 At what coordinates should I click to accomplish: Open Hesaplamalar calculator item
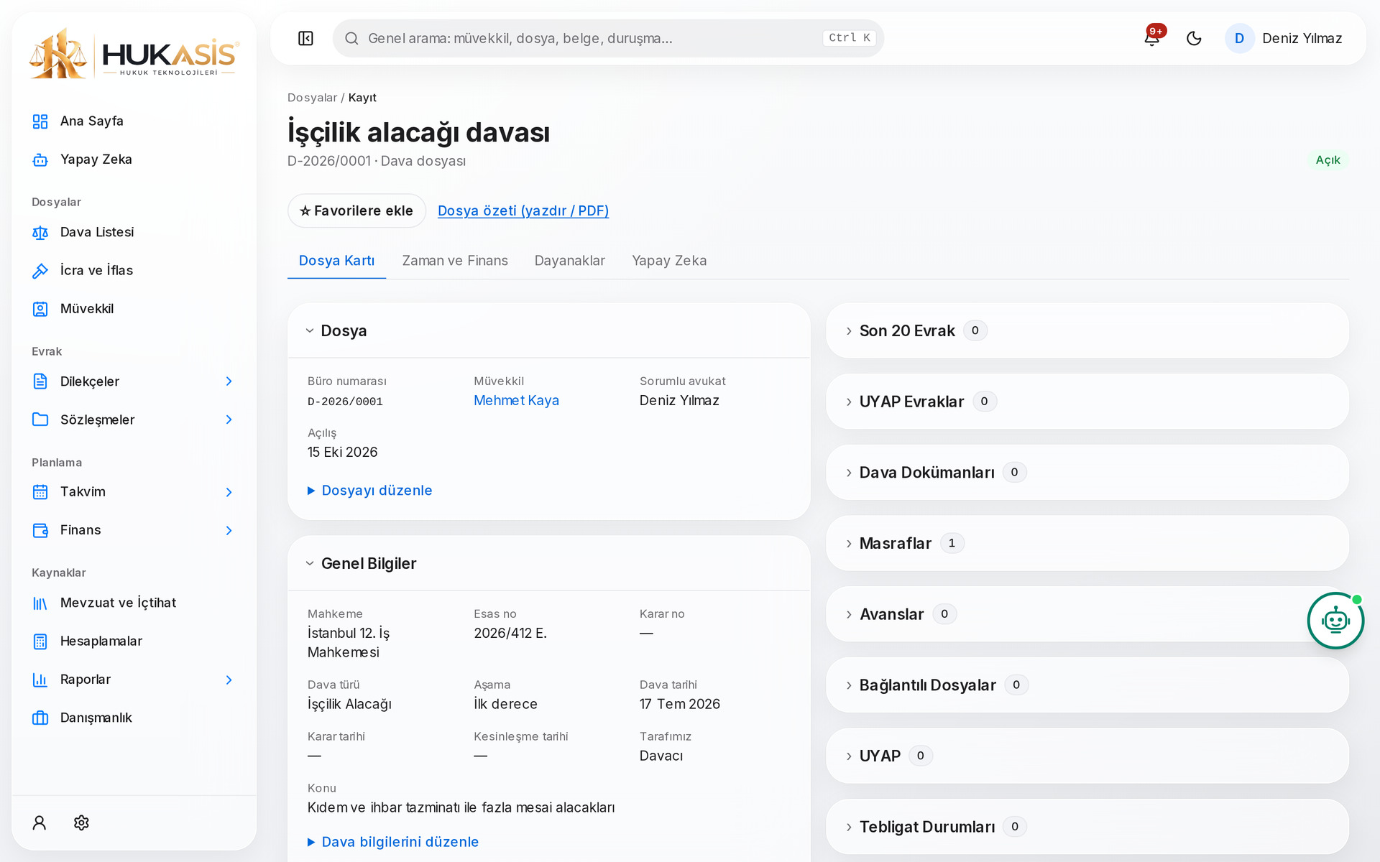click(134, 641)
